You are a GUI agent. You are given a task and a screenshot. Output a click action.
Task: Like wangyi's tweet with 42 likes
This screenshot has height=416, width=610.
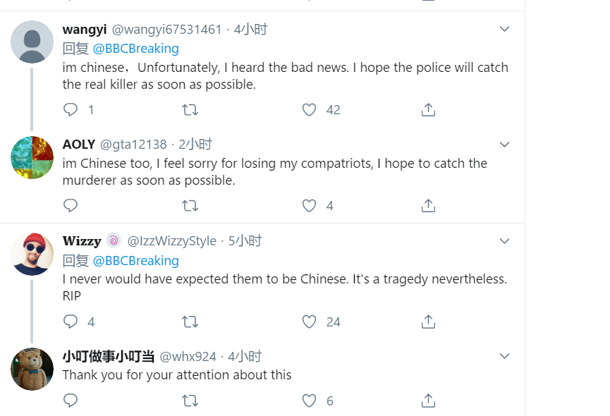(x=309, y=109)
